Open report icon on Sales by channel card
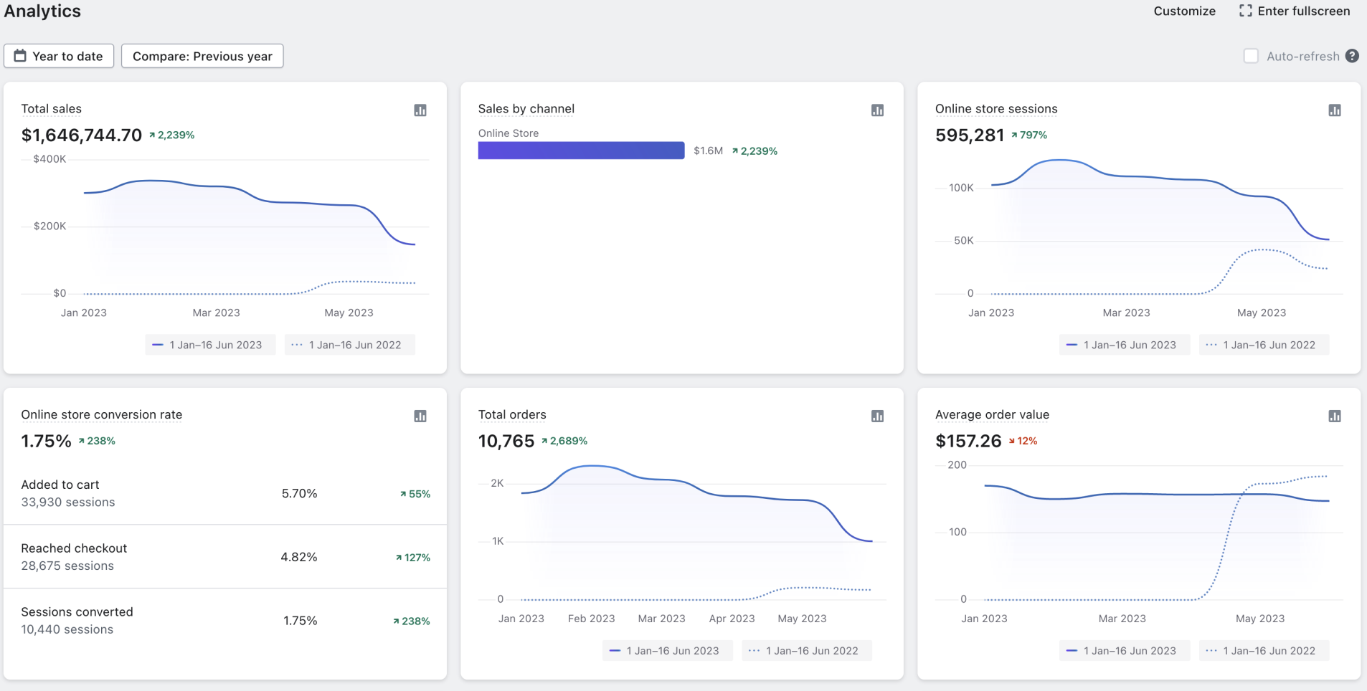Image resolution: width=1367 pixels, height=691 pixels. coord(877,110)
